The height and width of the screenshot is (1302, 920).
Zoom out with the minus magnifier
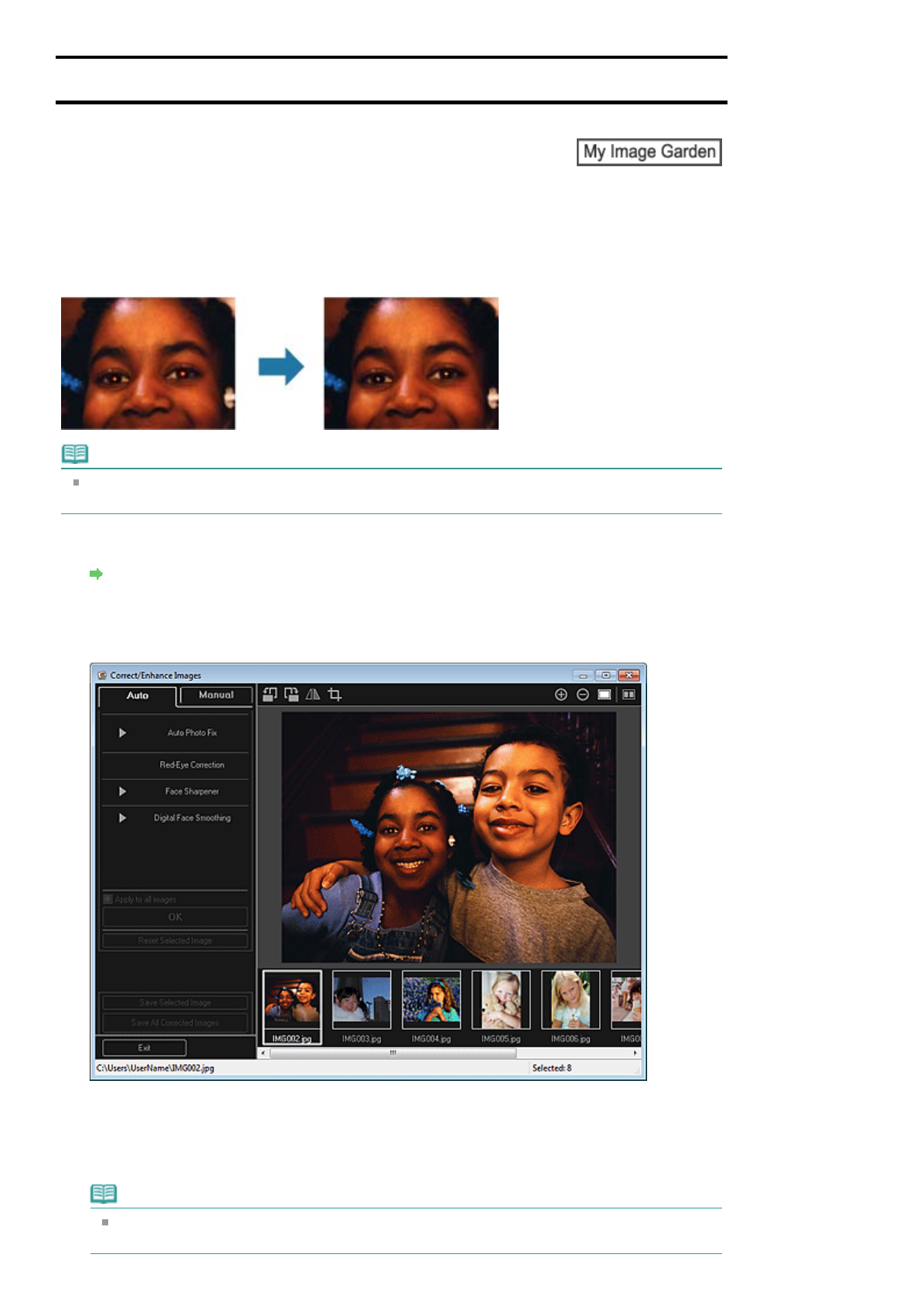[x=583, y=694]
